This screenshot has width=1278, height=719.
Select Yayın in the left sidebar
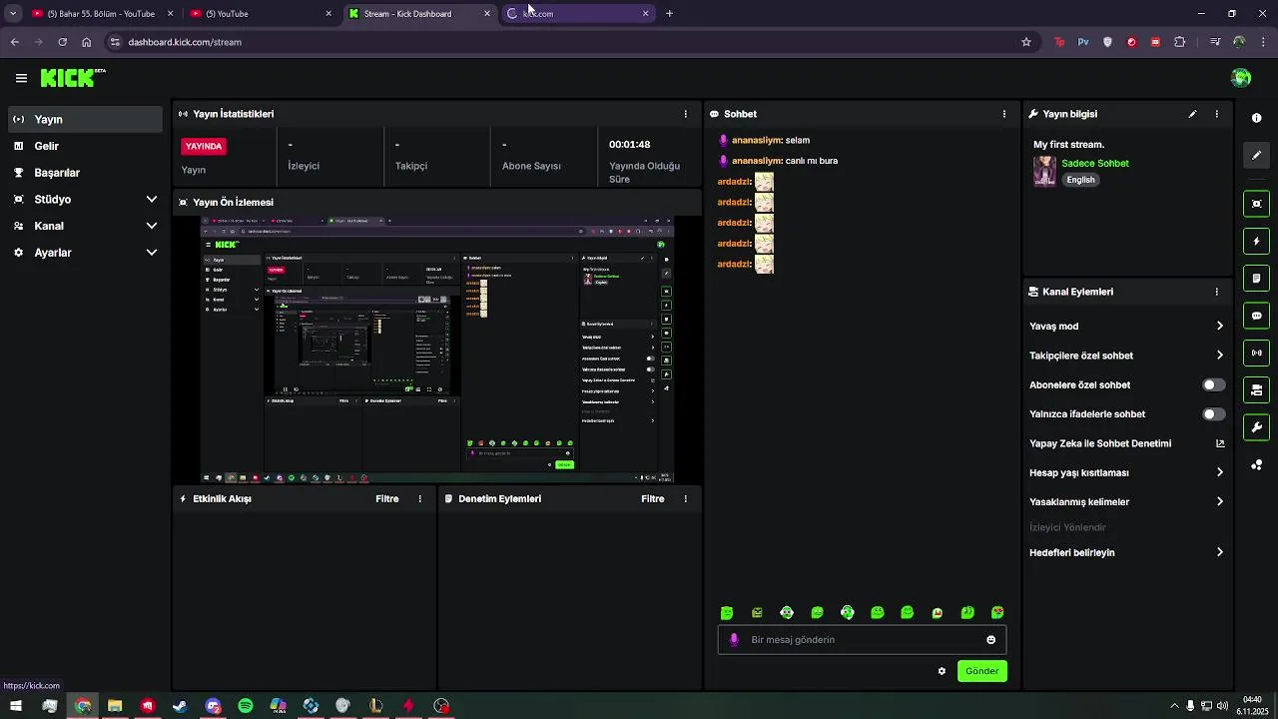pyautogui.click(x=85, y=119)
